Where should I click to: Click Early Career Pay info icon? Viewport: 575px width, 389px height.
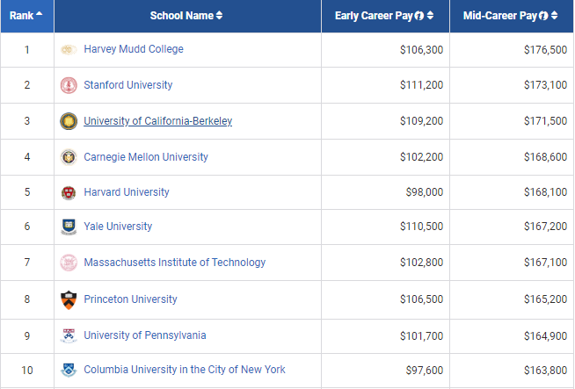(419, 16)
